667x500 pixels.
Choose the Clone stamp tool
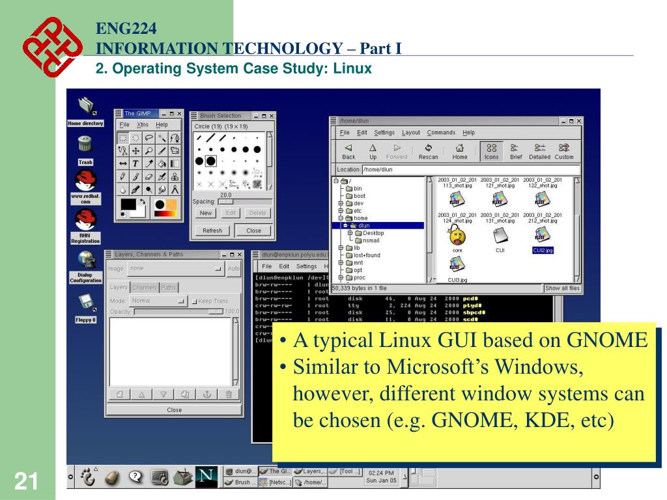click(x=175, y=176)
